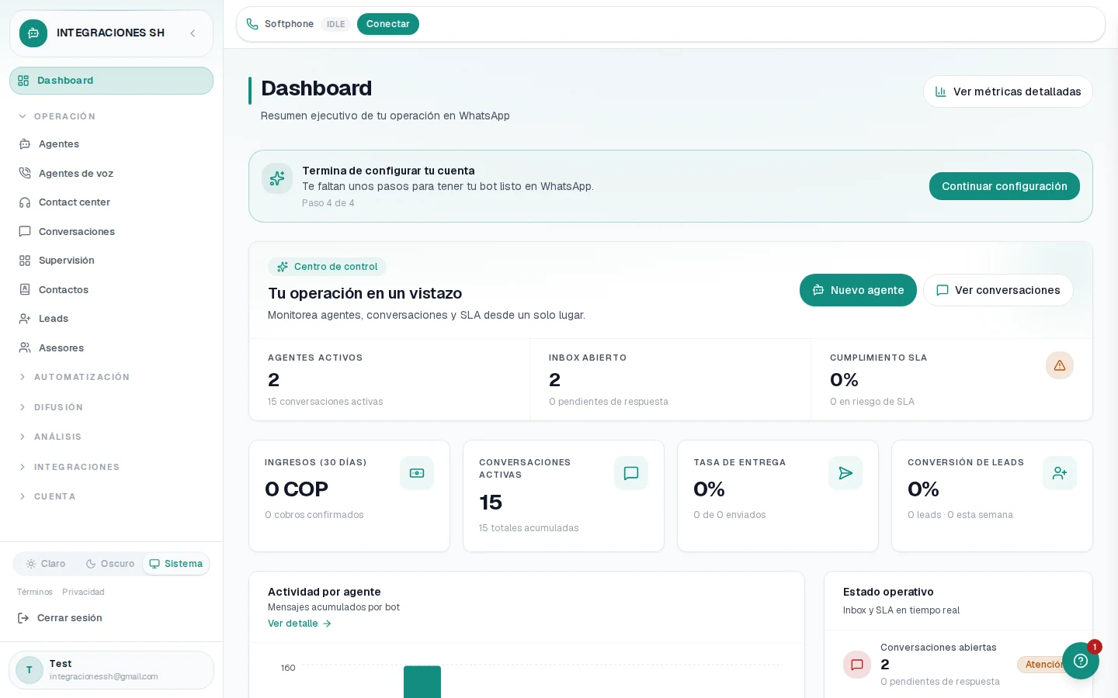Collapse sidebar with the left chevron

(193, 33)
